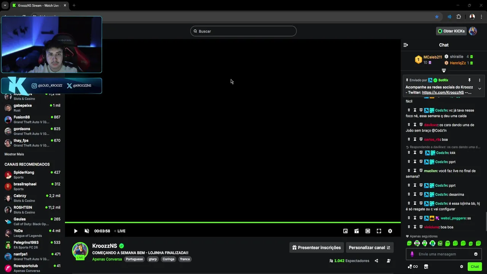Open the browser extensions puzzle icon
The width and height of the screenshot is (487, 274).
tap(458, 17)
